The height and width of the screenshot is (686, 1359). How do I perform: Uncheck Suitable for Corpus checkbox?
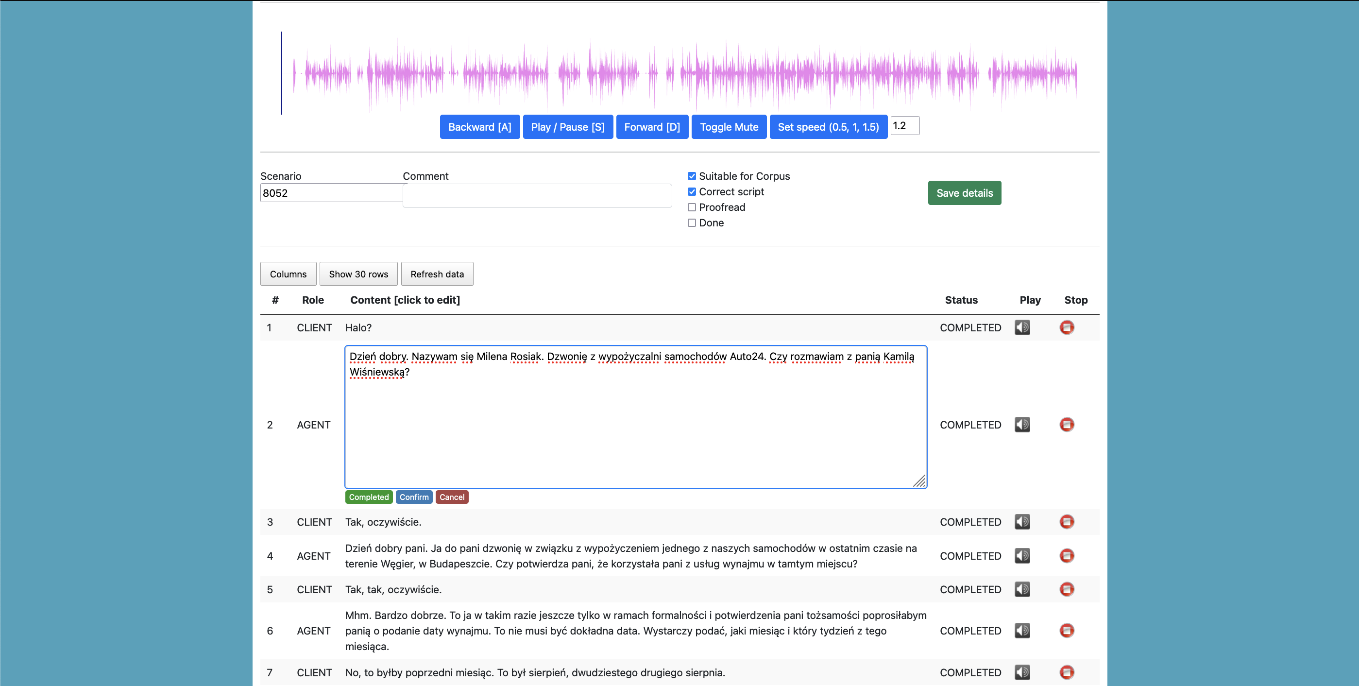[692, 176]
